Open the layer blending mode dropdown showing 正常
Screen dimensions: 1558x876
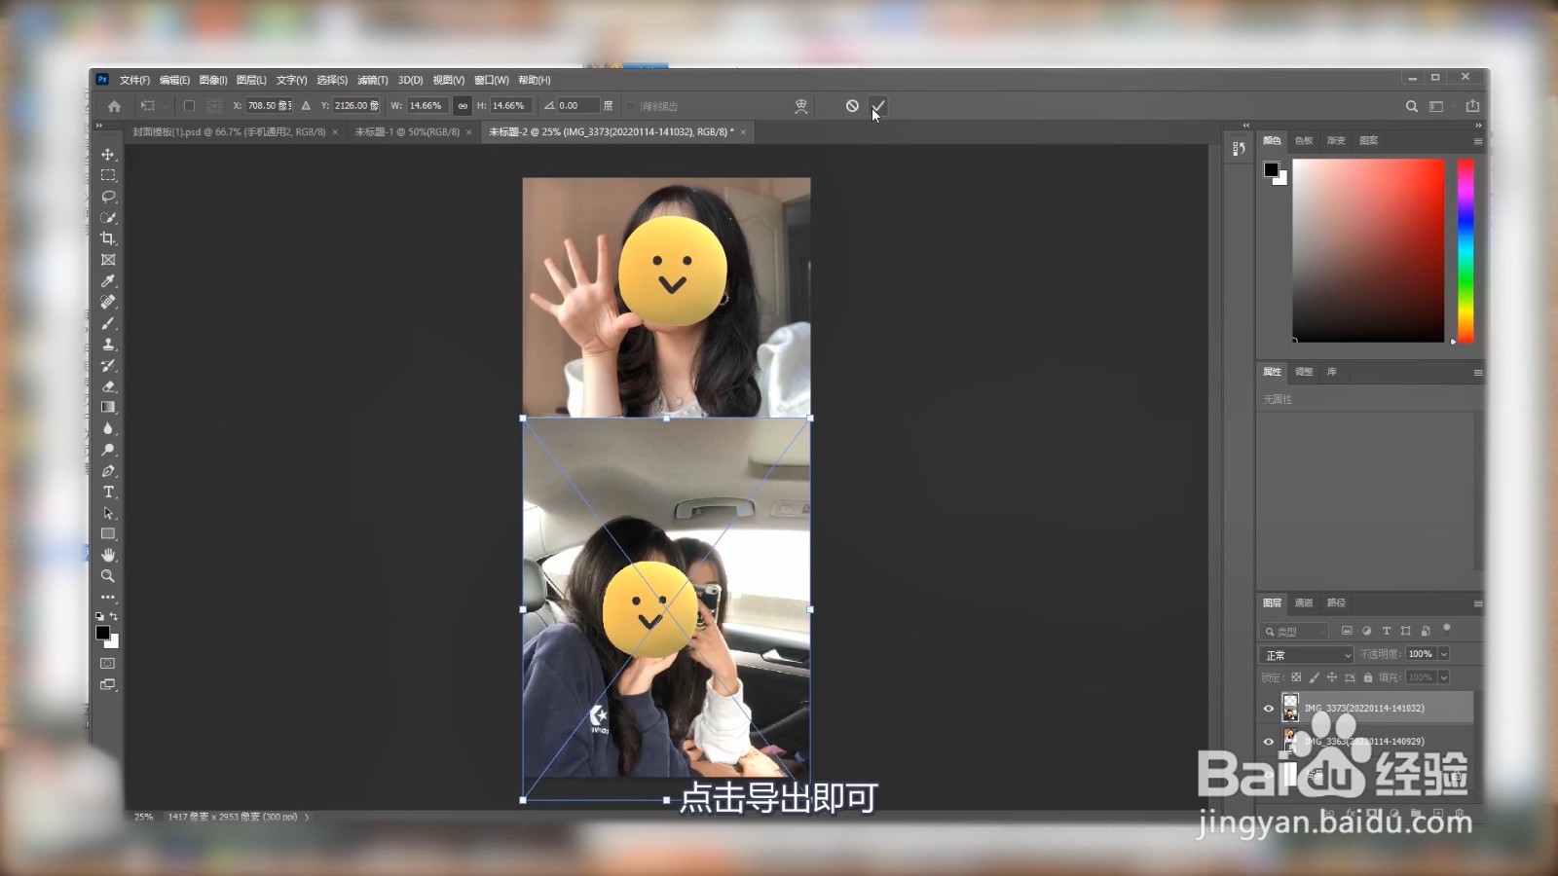[x=1306, y=655]
